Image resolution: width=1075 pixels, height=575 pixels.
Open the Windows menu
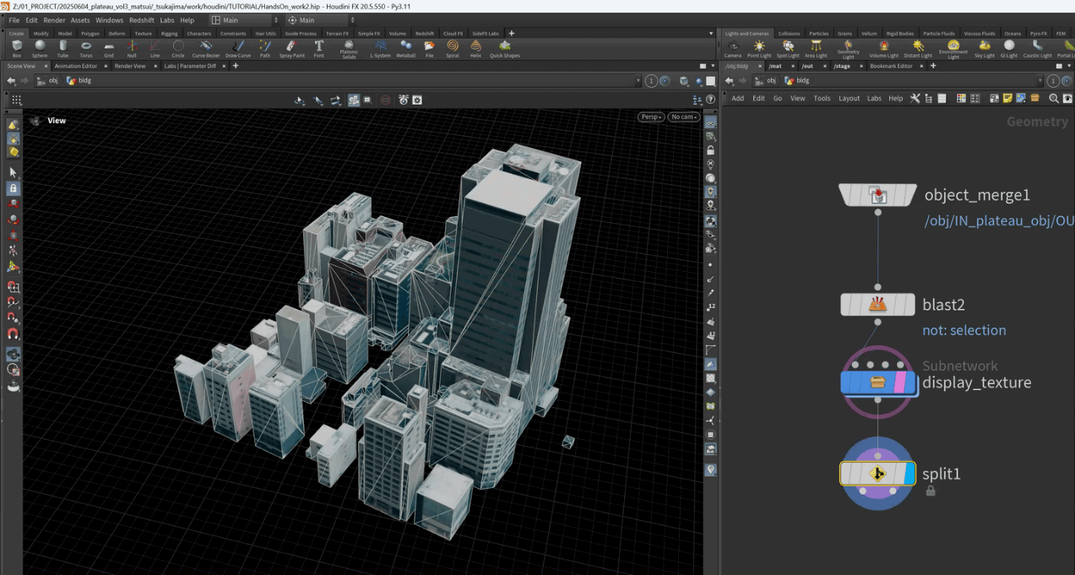pyautogui.click(x=109, y=20)
